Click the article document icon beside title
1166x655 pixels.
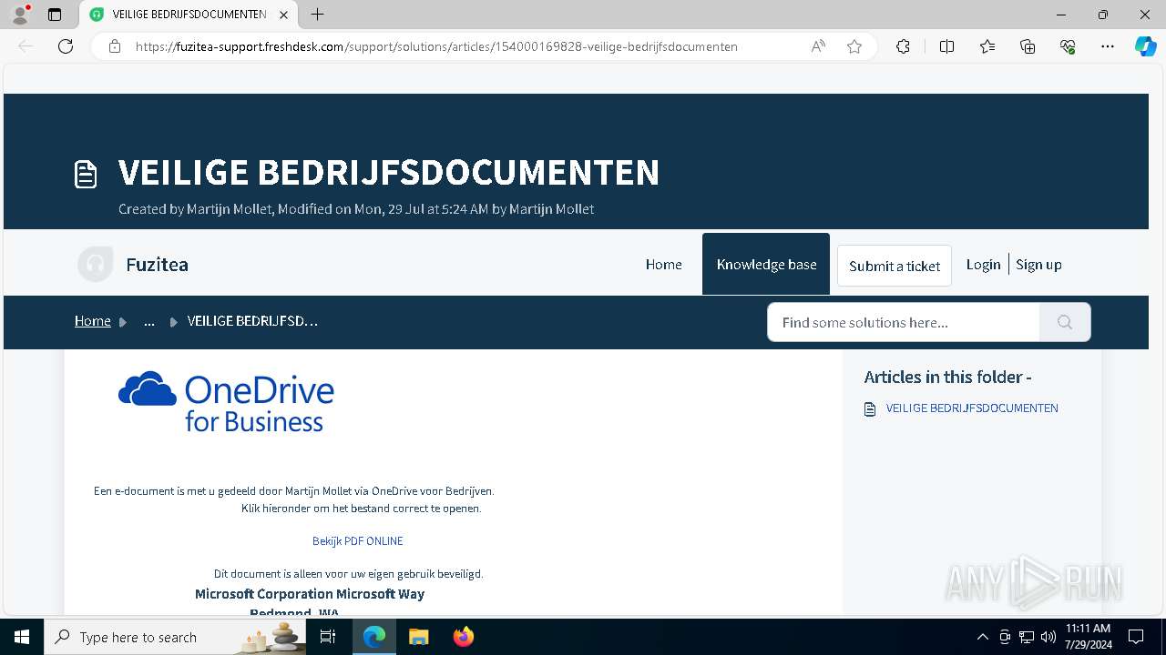[86, 174]
